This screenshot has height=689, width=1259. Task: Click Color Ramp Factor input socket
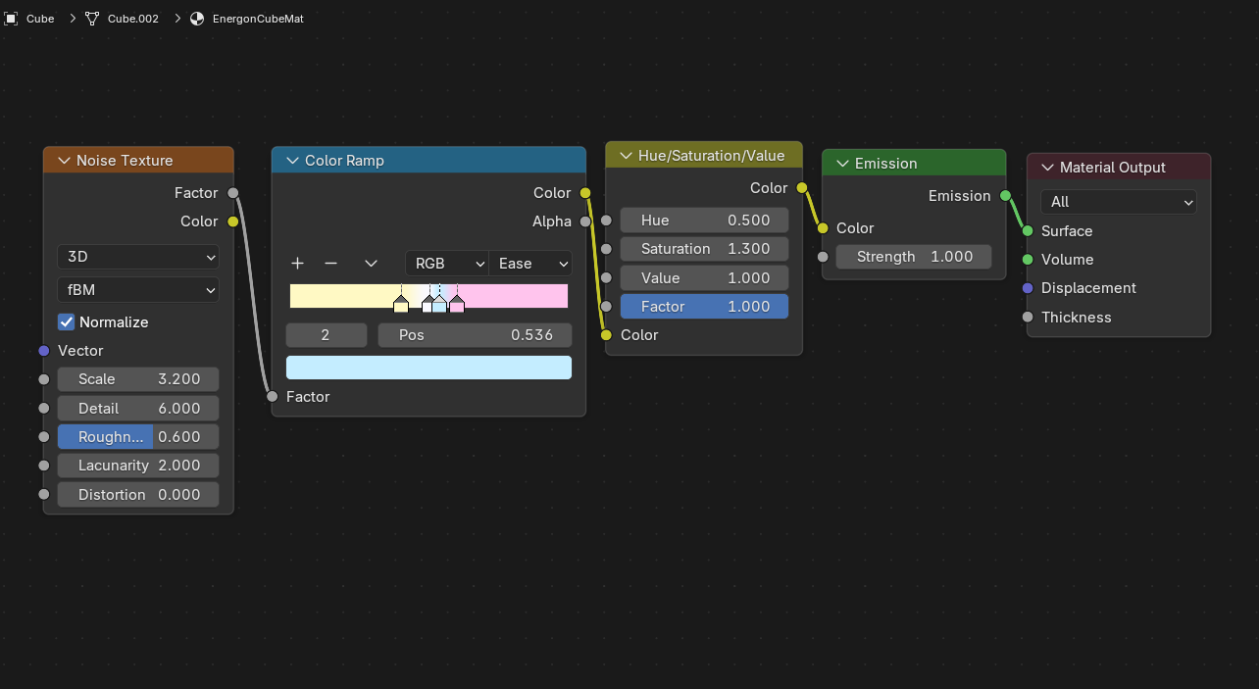click(x=272, y=397)
